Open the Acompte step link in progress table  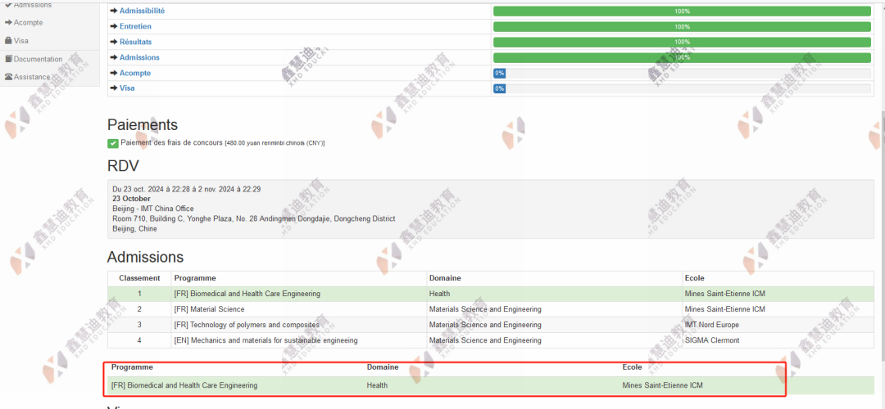[x=135, y=74]
